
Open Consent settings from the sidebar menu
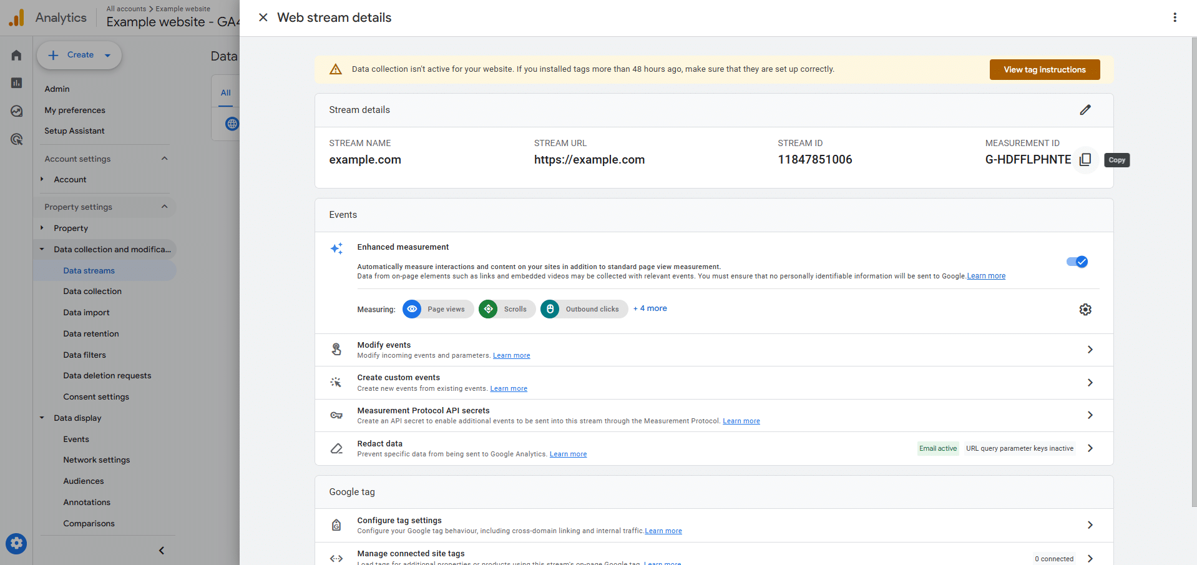96,396
